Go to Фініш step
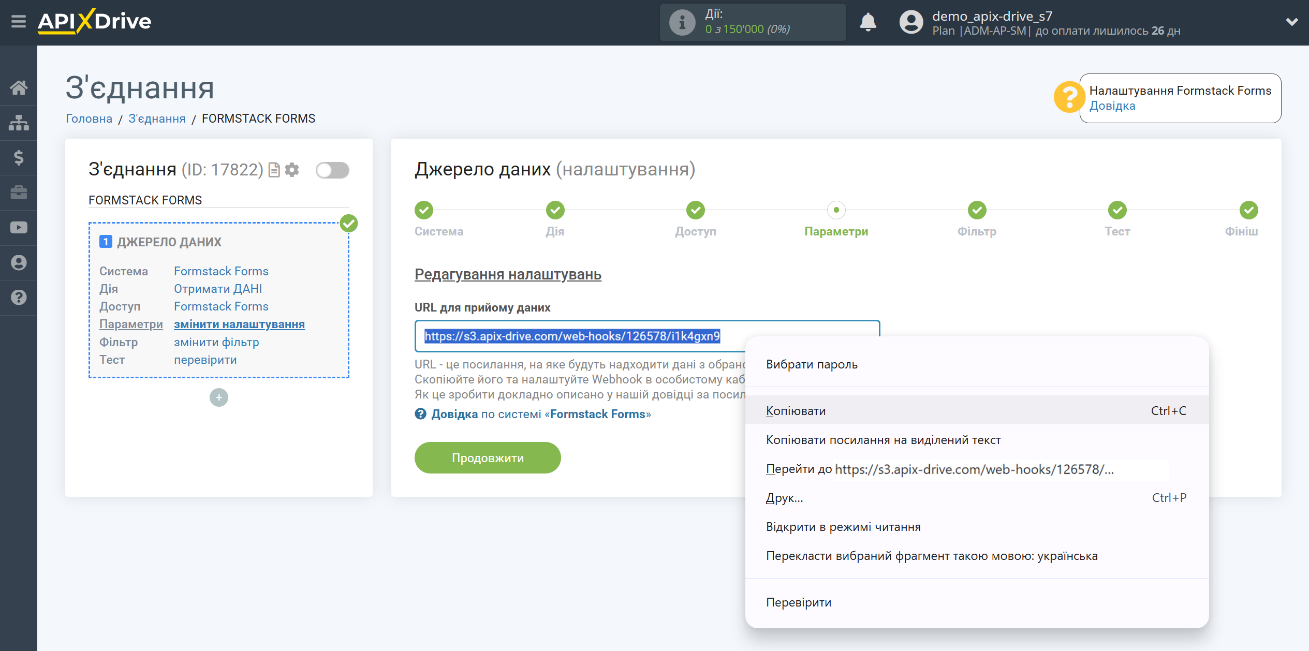This screenshot has height=651, width=1309. pyautogui.click(x=1248, y=210)
